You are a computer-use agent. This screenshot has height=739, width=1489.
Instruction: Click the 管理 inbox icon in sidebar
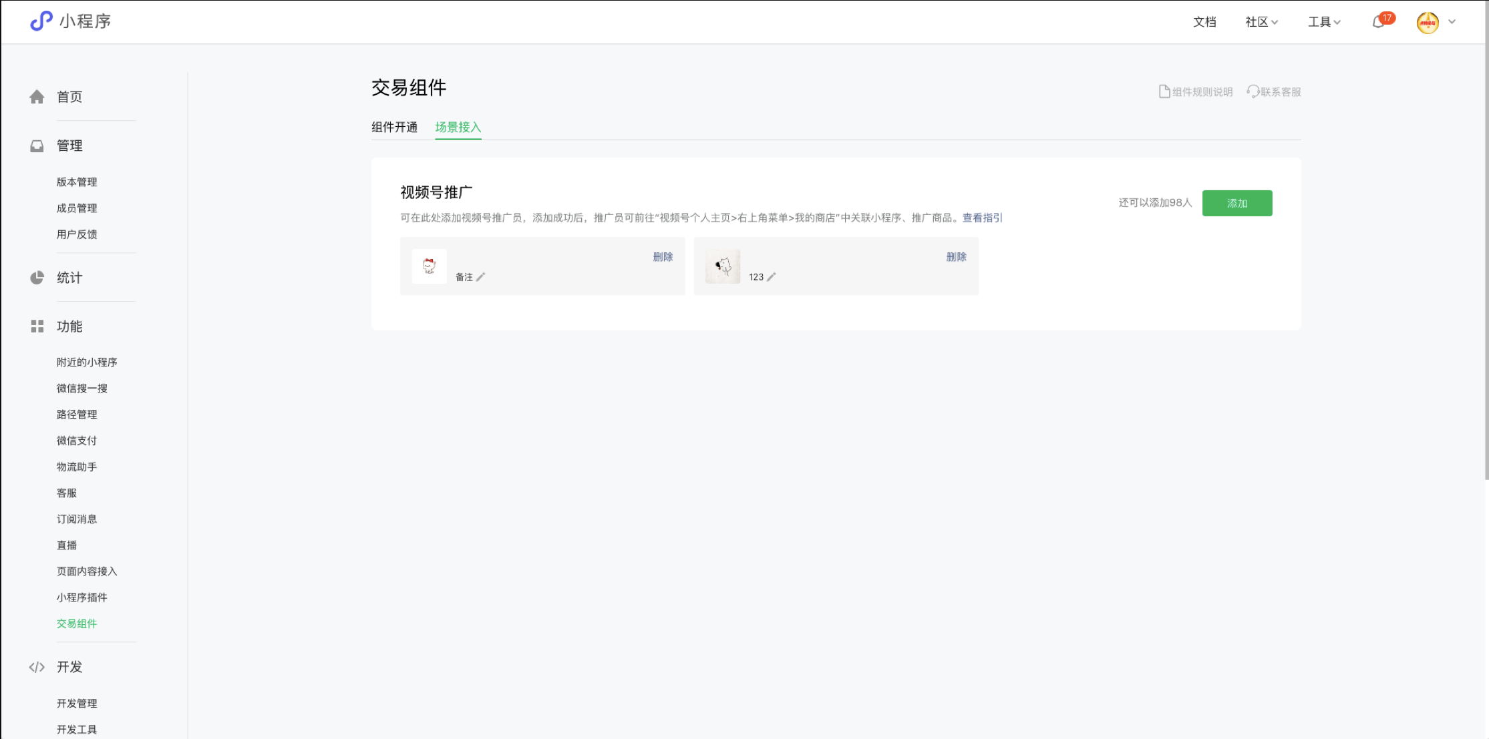coord(37,146)
